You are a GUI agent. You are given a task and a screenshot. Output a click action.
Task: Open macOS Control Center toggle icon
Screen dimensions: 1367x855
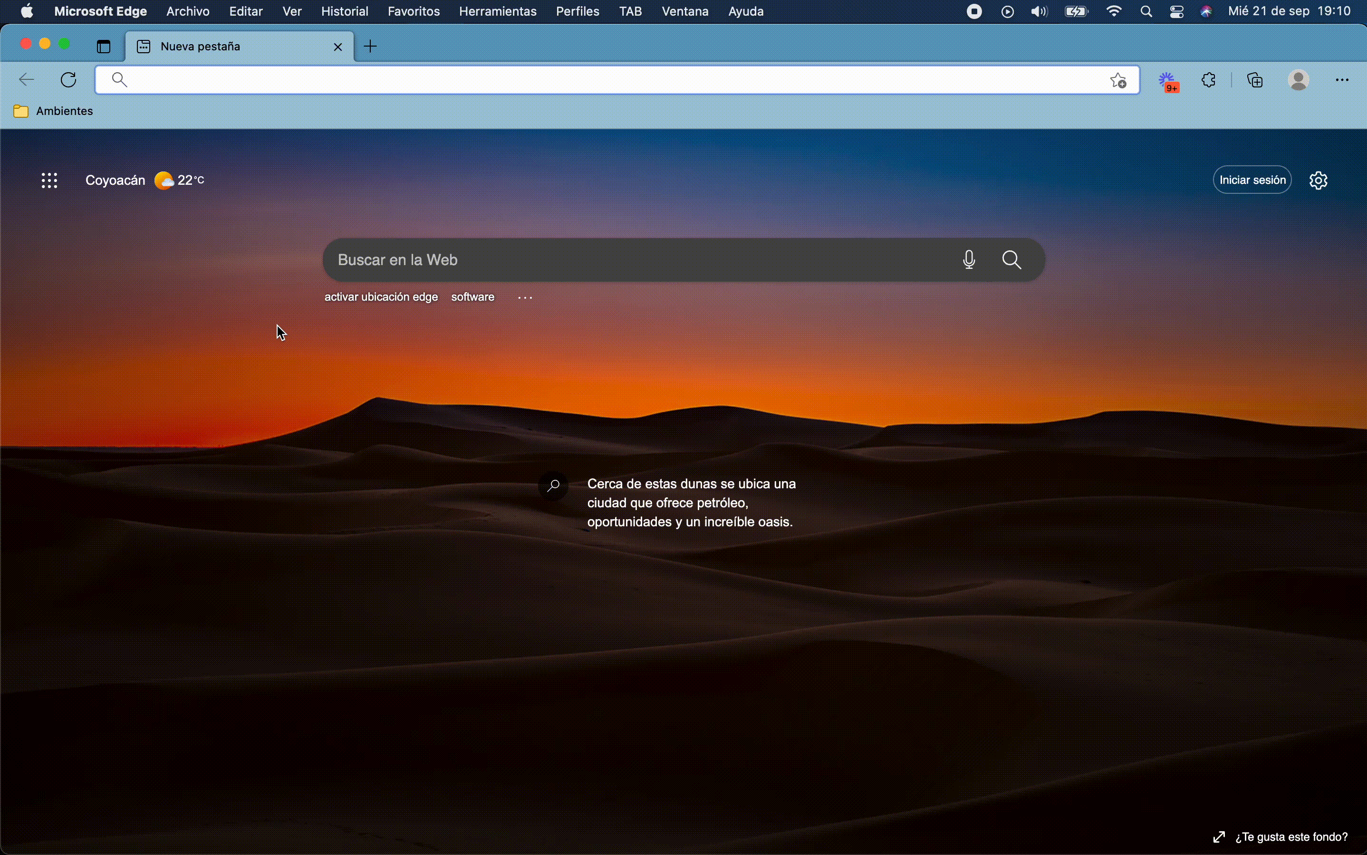coord(1178,12)
